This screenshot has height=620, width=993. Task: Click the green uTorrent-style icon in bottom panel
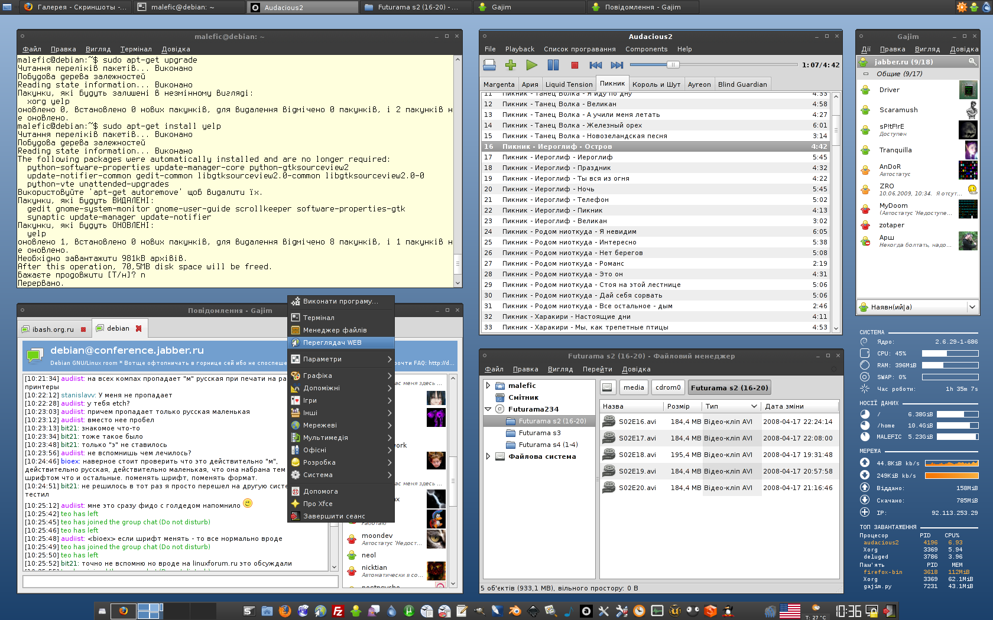point(409,611)
